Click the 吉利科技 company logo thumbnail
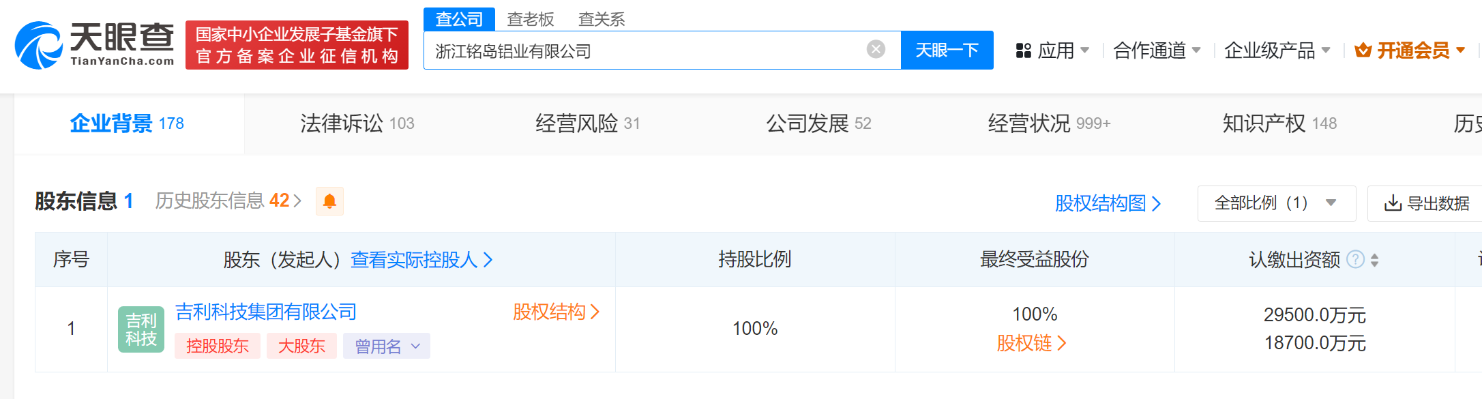The image size is (1482, 399). (141, 329)
